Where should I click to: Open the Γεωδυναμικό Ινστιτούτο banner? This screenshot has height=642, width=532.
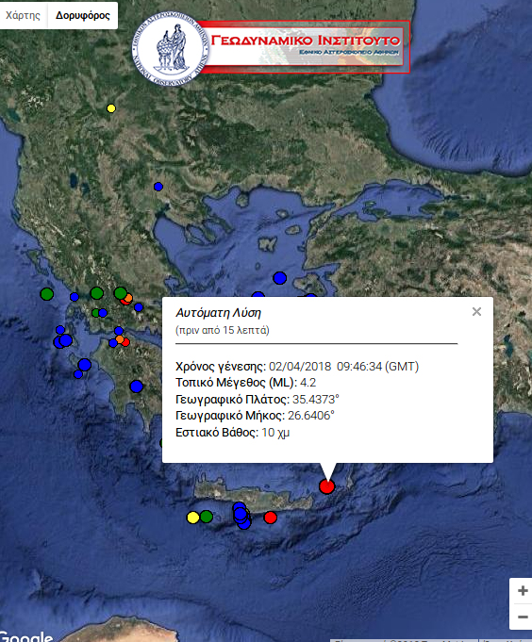coord(305,46)
